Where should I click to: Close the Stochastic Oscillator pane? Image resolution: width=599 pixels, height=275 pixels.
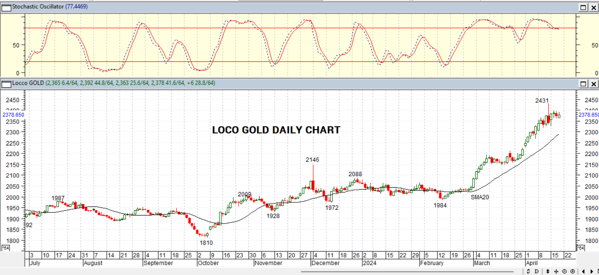pos(594,7)
